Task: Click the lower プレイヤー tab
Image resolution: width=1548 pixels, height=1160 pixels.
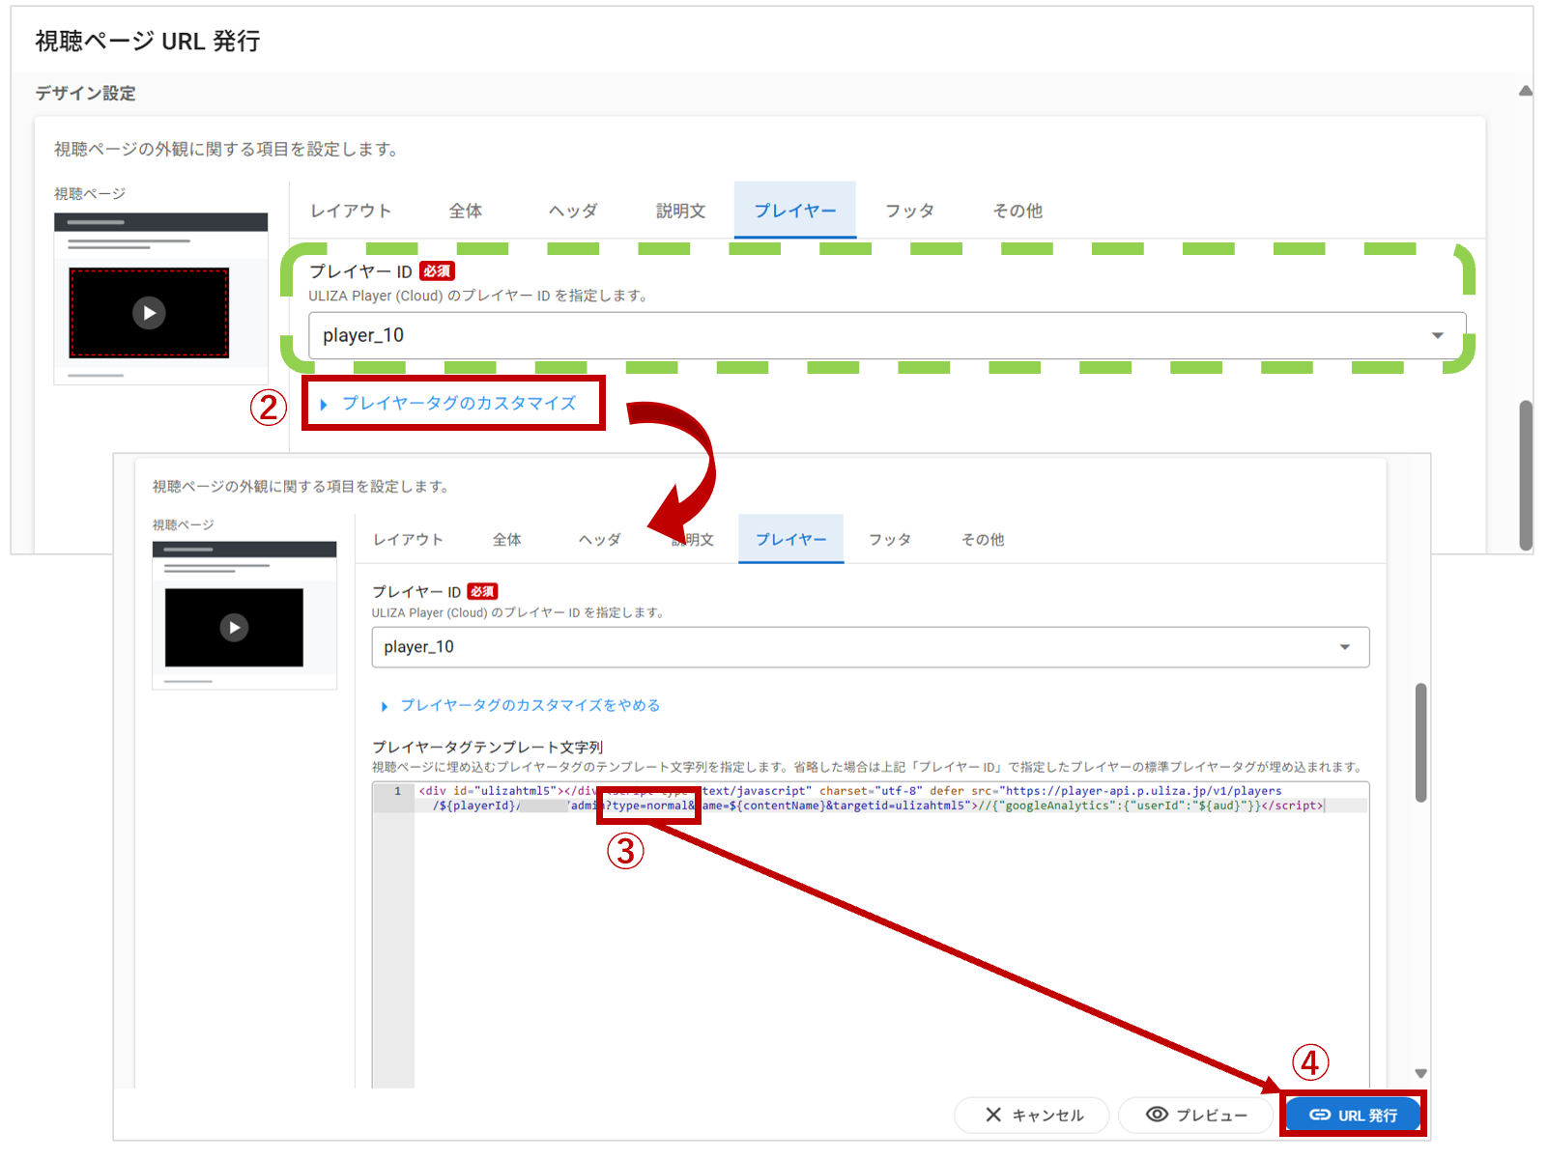Action: click(x=790, y=540)
